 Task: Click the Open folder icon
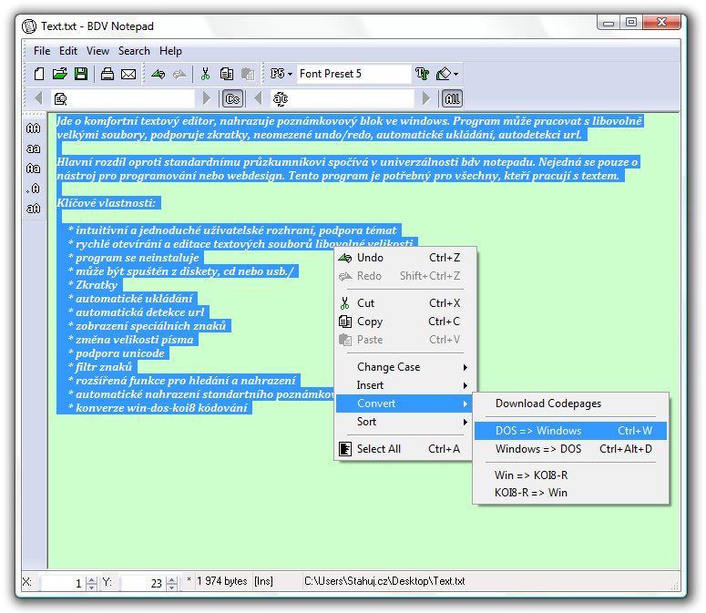click(59, 74)
